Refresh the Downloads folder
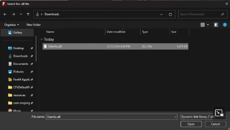Image resolution: width=230 pixels, height=130 pixels. pyautogui.click(x=170, y=14)
